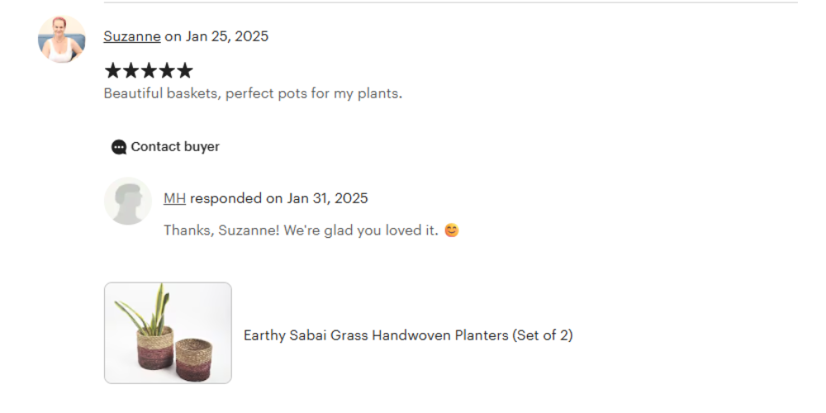Click the MH seller placeholder avatar
The width and height of the screenshot is (826, 413).
(x=128, y=201)
